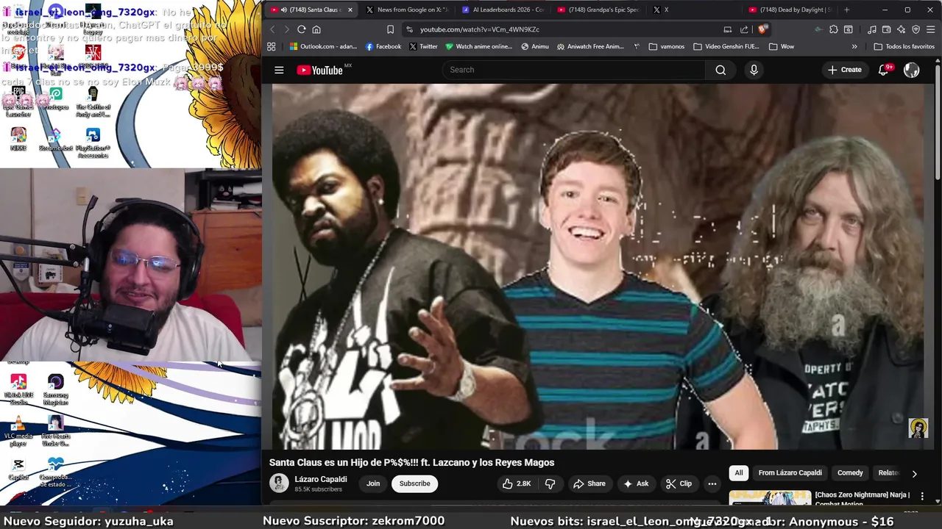Subscribe to Lázaro Capaldi
This screenshot has height=529, width=942.
pos(414,483)
